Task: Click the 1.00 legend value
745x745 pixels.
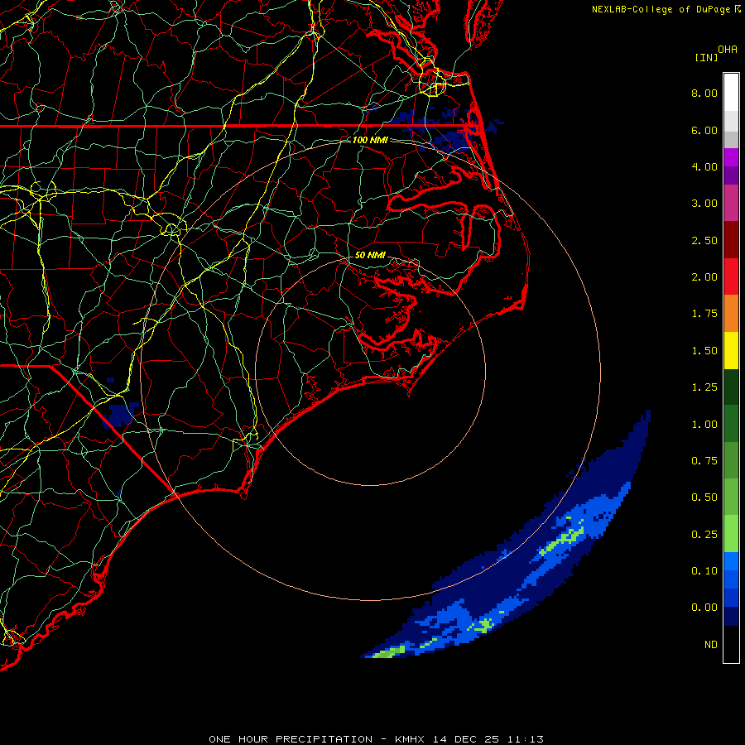Action: click(x=704, y=425)
